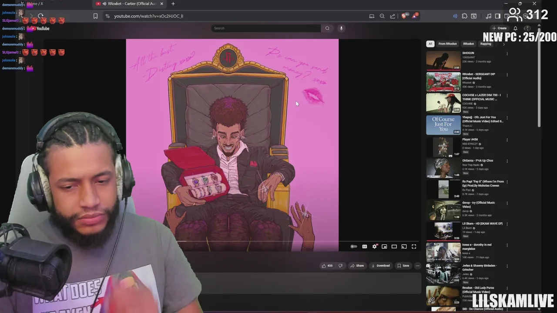
Task: Click the browser share page icon
Action: pos(393,16)
